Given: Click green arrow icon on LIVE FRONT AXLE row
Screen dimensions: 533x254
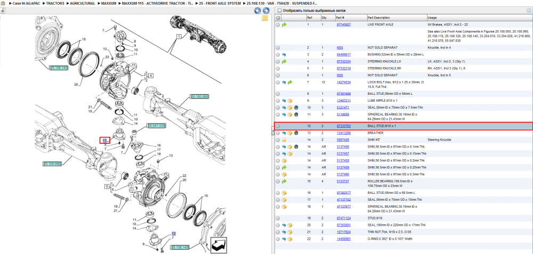Looking at the screenshot, I should (284, 25).
